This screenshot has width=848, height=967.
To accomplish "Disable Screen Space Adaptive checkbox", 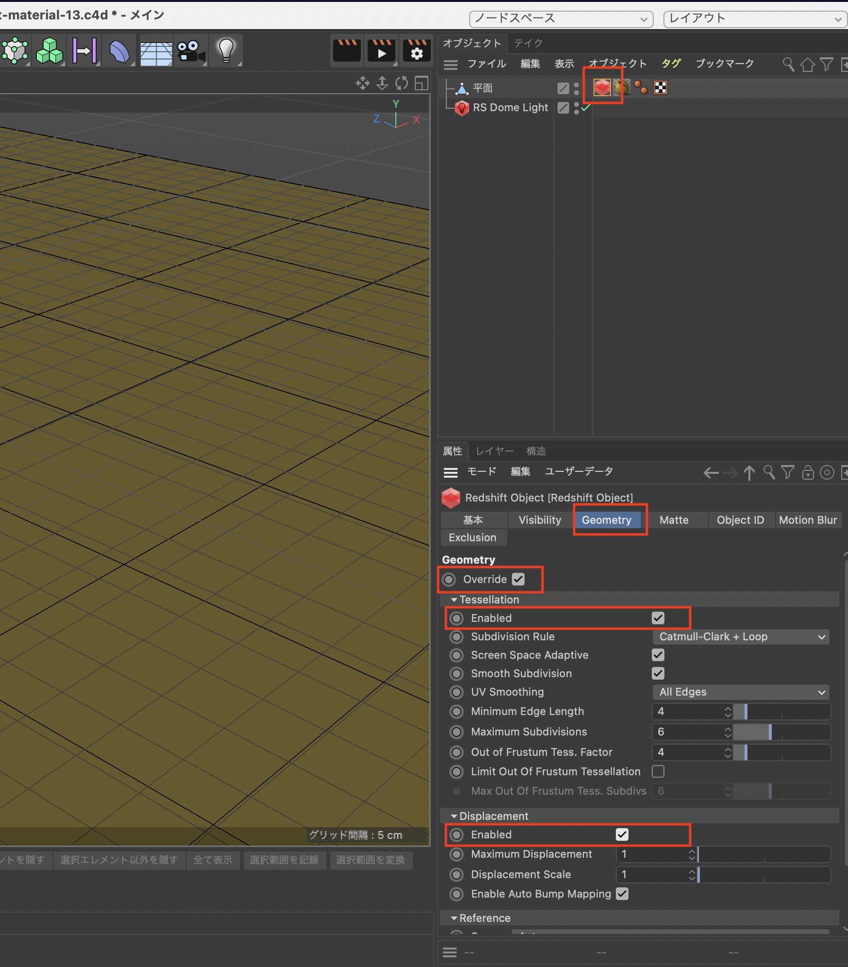I will coord(658,655).
